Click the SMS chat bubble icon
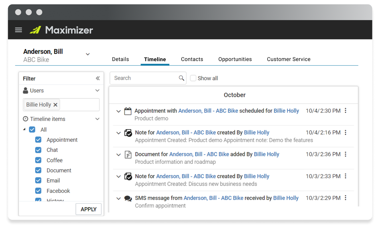This screenshot has height=229, width=382. pos(128,198)
